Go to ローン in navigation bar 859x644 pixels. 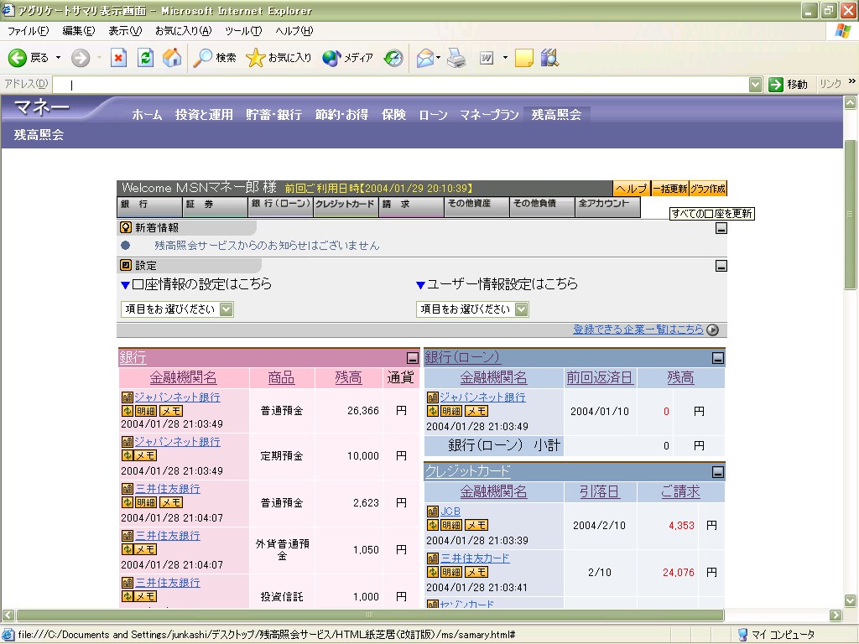point(433,114)
